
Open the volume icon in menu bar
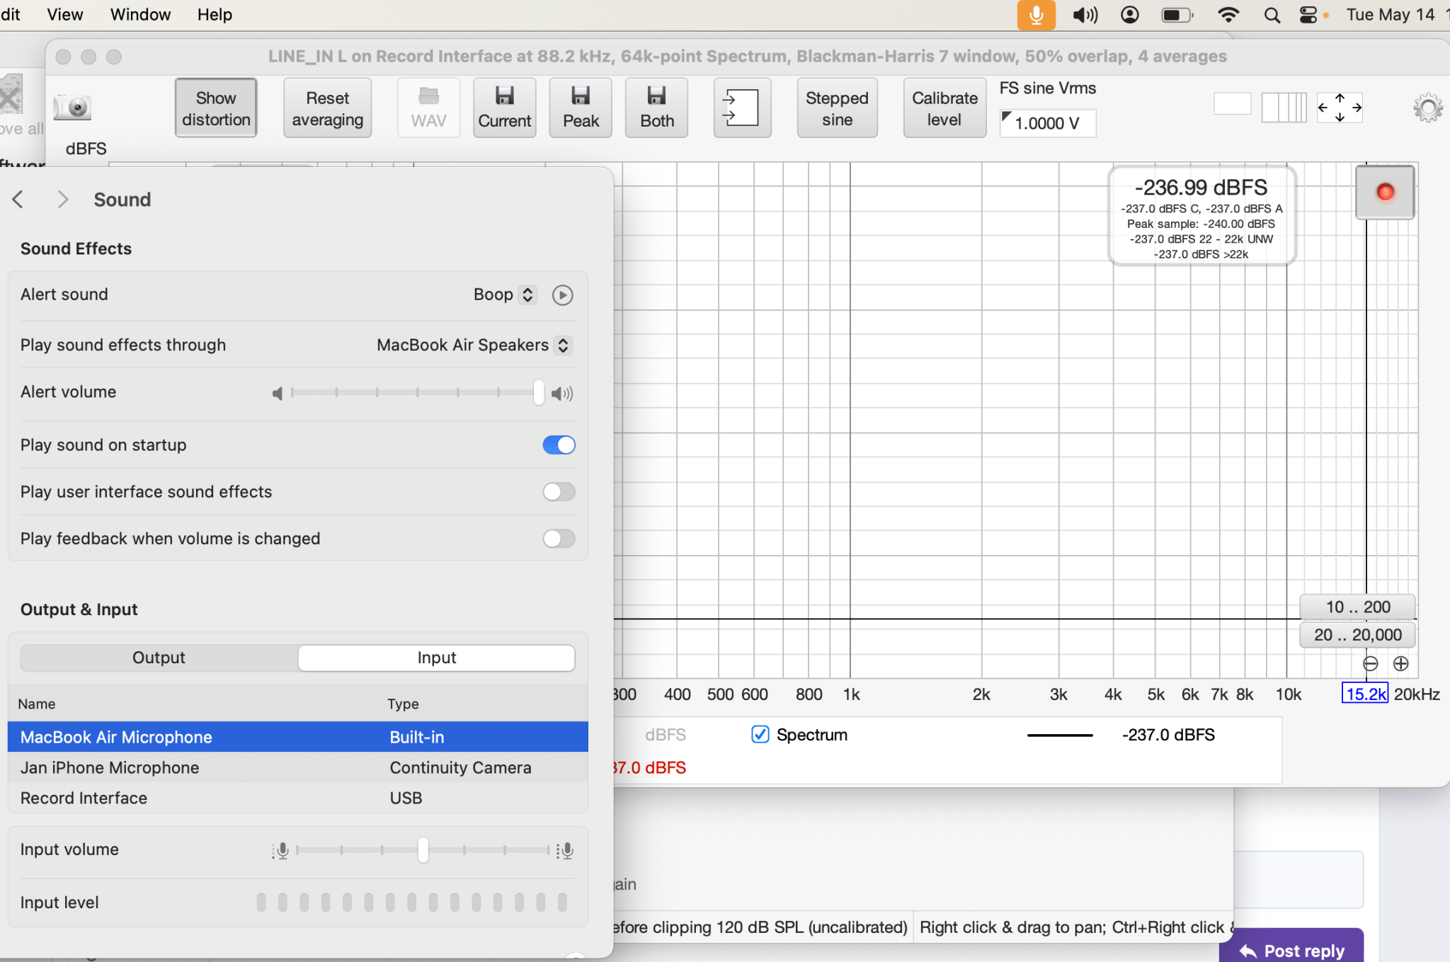click(x=1085, y=15)
